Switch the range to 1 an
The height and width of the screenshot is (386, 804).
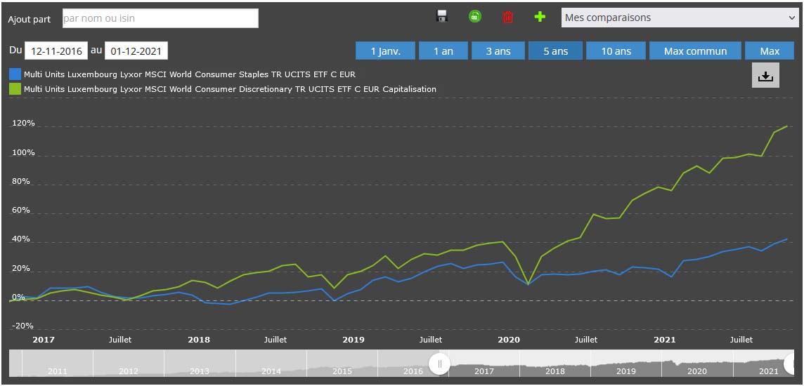click(x=443, y=51)
